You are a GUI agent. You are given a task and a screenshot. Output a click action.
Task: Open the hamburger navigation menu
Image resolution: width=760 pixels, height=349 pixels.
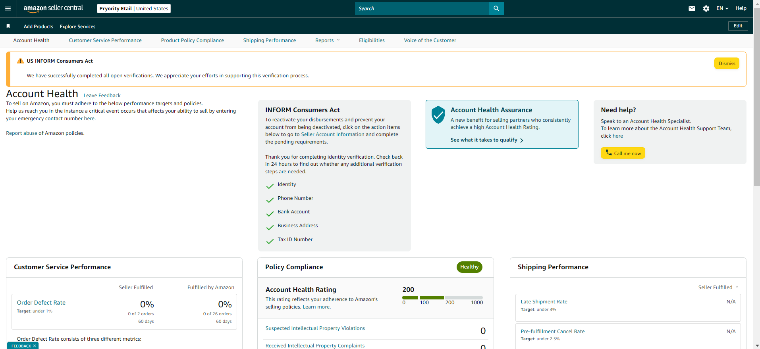tap(8, 8)
